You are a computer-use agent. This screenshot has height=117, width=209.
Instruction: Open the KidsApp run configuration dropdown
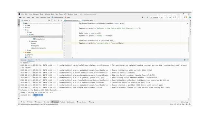point(156,17)
